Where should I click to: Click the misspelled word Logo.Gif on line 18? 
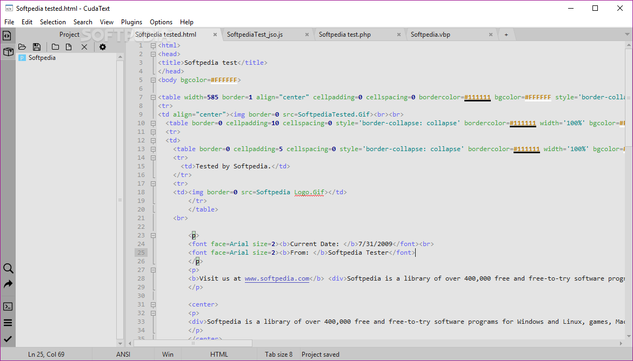[x=309, y=192]
